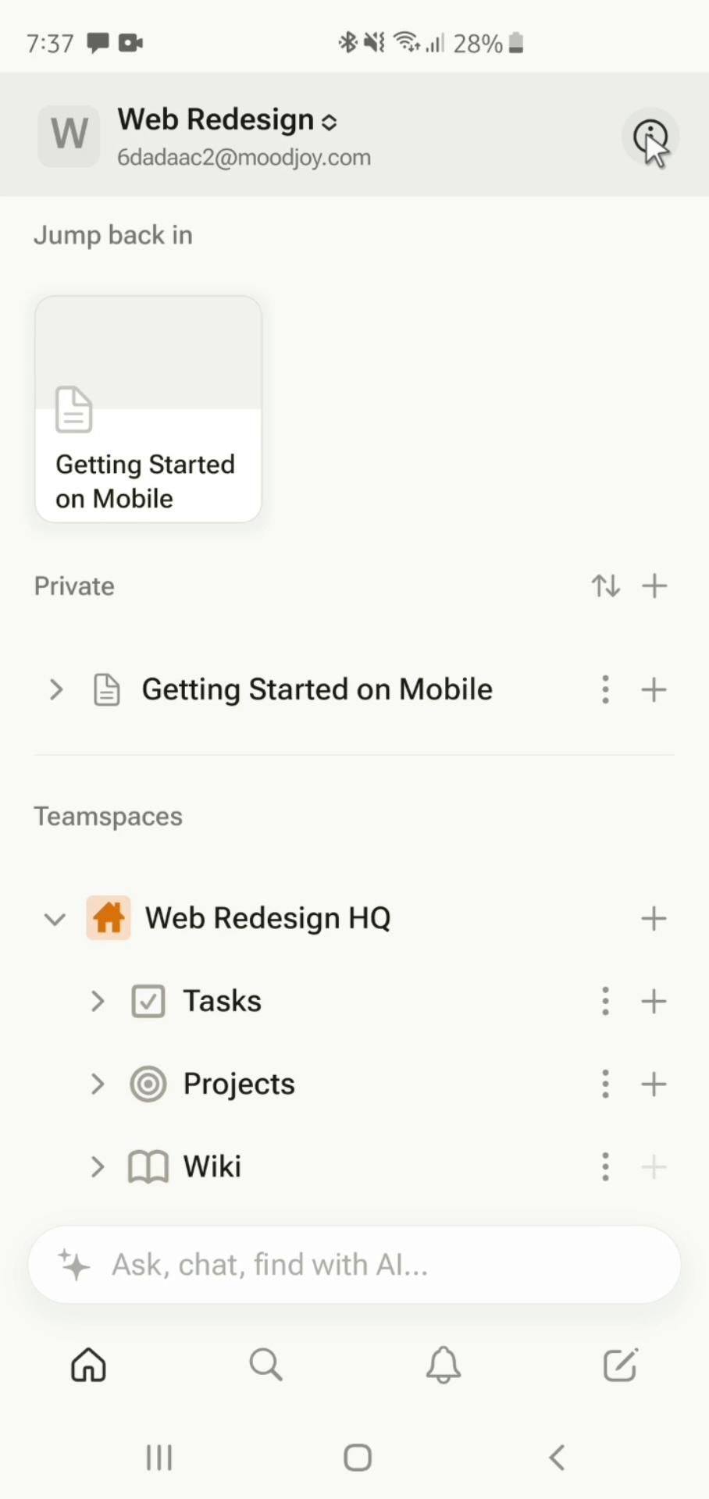The height and width of the screenshot is (1499, 709).
Task: Open the home tab in bottom navigation
Action: click(88, 1365)
